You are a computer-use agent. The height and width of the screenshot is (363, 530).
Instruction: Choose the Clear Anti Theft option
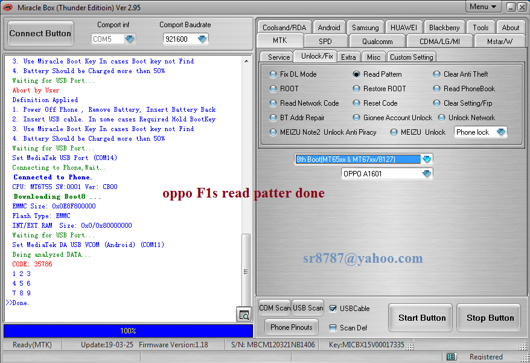[x=436, y=74]
